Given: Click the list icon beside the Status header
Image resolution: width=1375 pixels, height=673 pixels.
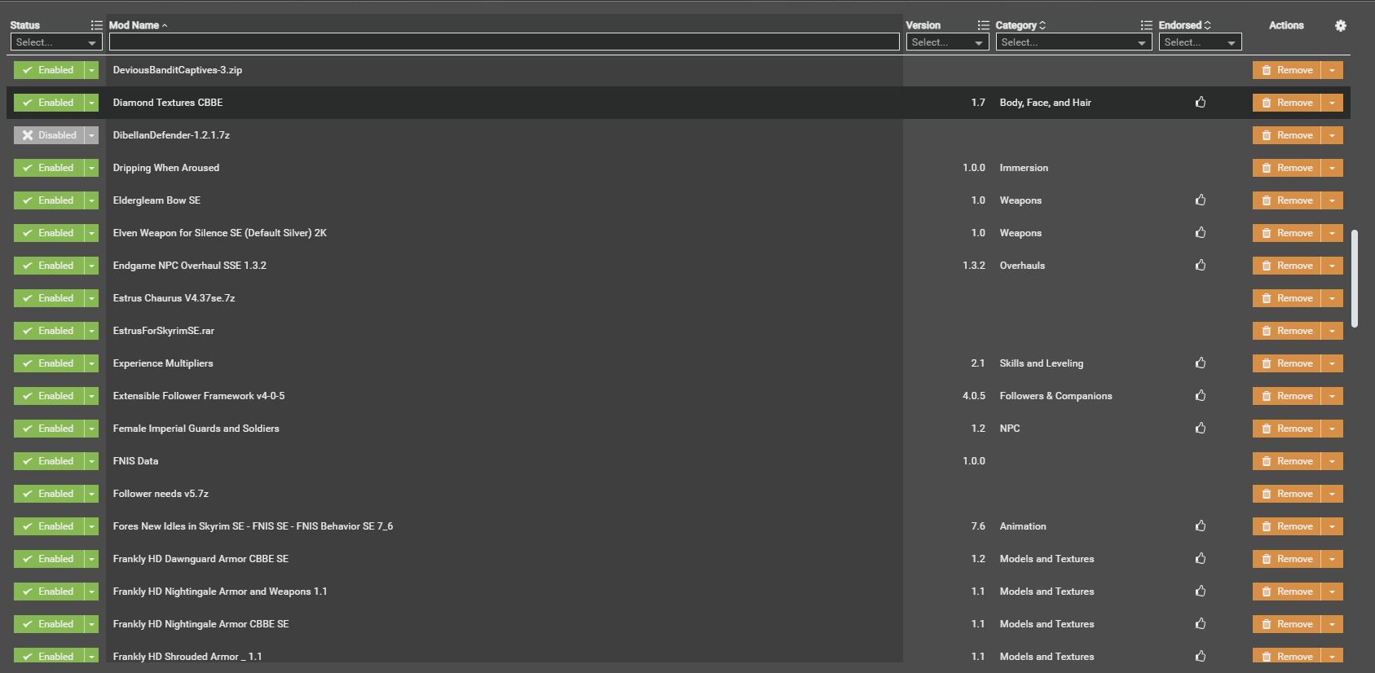Looking at the screenshot, I should click(97, 25).
